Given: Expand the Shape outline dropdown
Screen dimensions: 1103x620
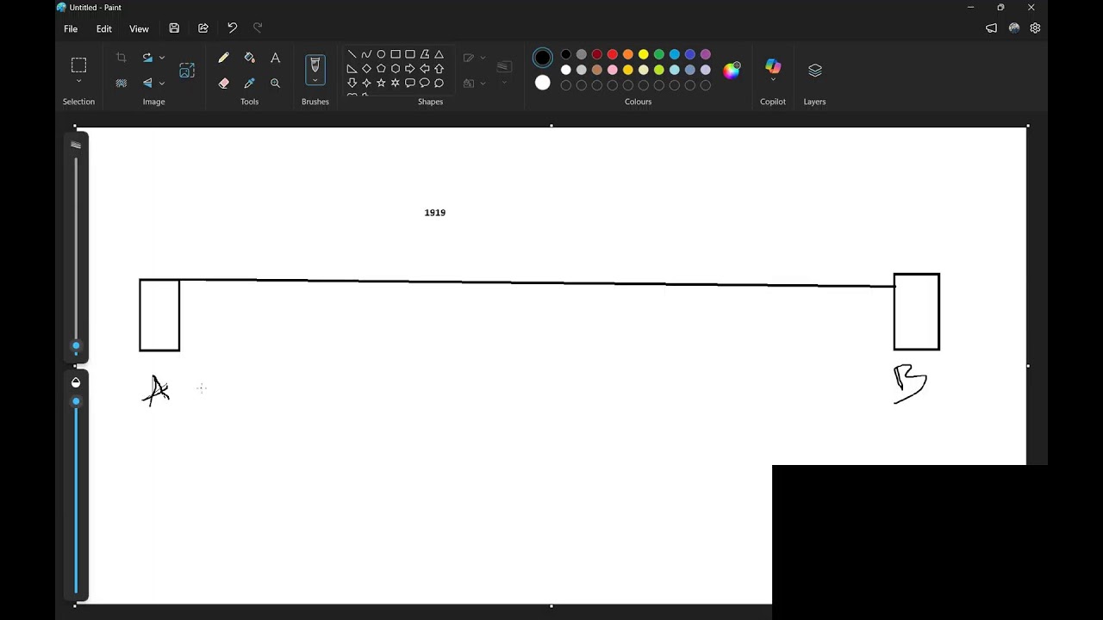Looking at the screenshot, I should (x=483, y=58).
